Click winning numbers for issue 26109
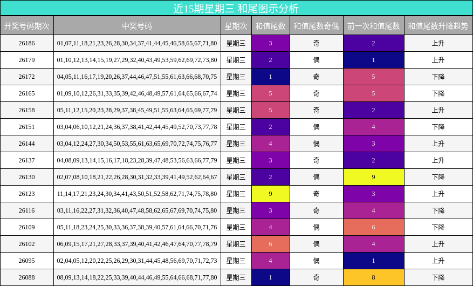Screen dimensions: 473x286 (x=137, y=227)
